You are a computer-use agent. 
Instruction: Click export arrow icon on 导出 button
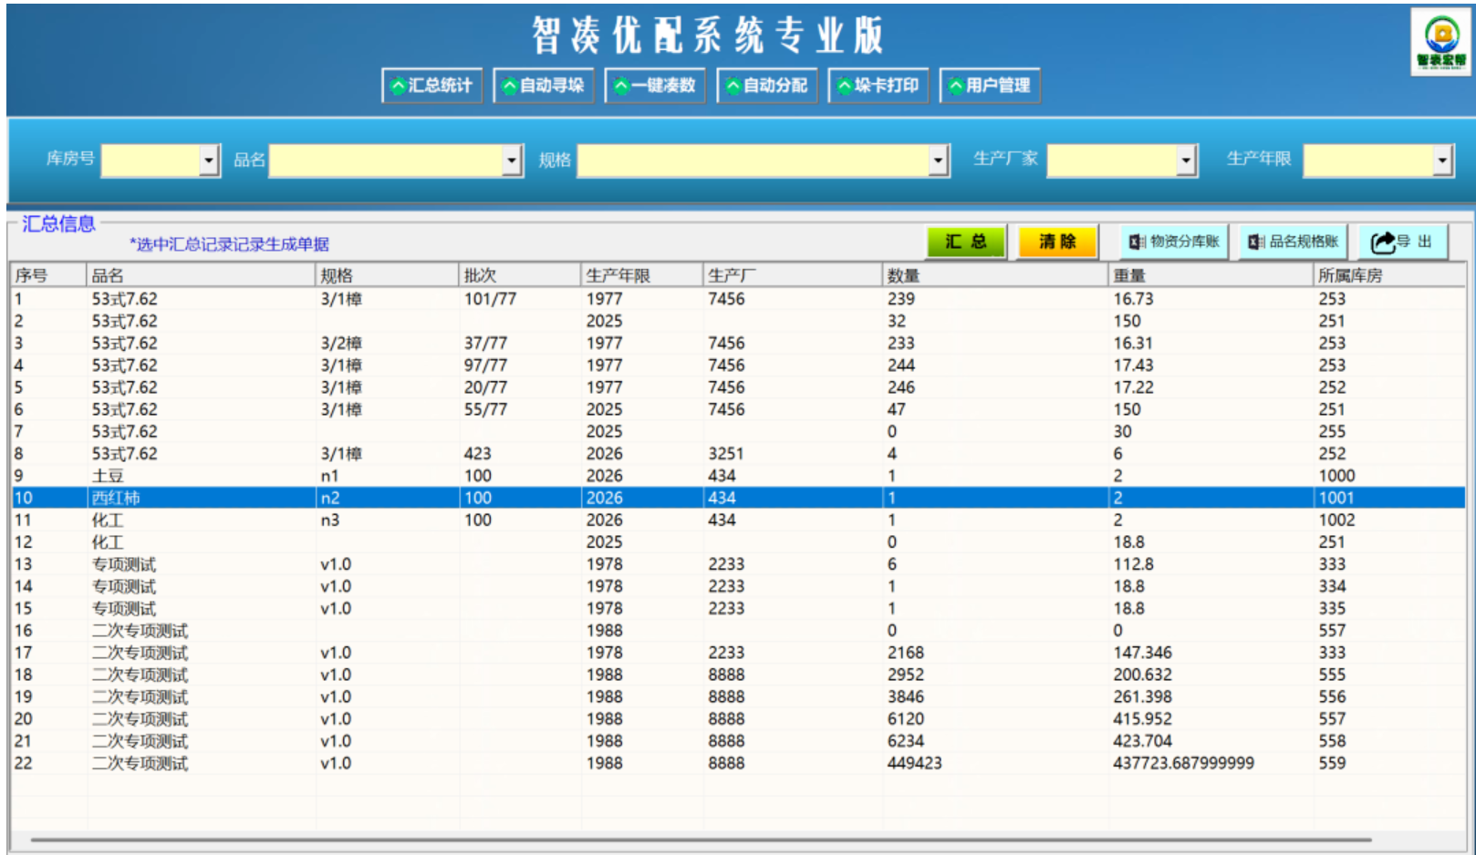click(x=1383, y=242)
